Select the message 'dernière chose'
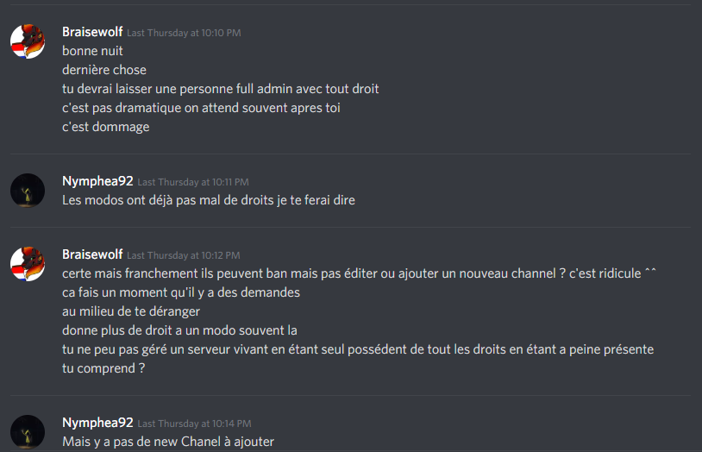This screenshot has width=702, height=452. (104, 70)
